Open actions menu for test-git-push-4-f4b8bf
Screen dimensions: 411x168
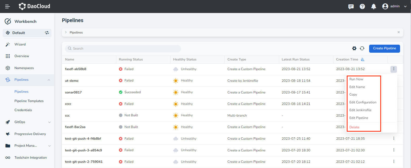394,138
